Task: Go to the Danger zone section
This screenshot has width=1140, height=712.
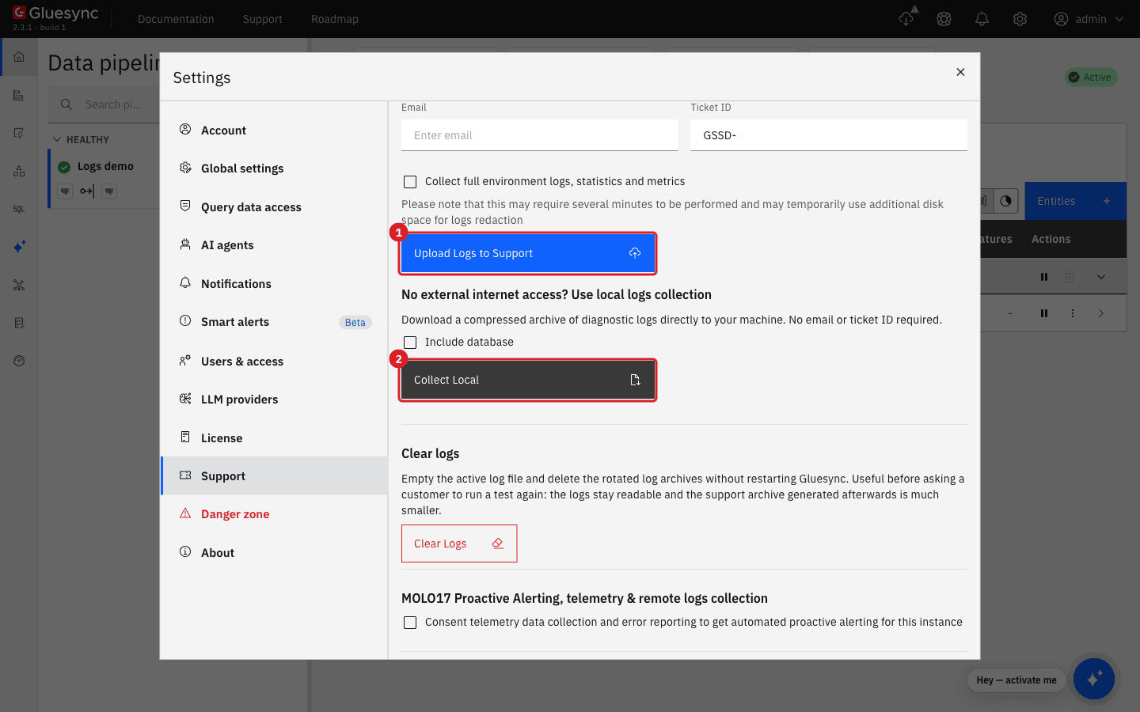Action: click(x=274, y=514)
